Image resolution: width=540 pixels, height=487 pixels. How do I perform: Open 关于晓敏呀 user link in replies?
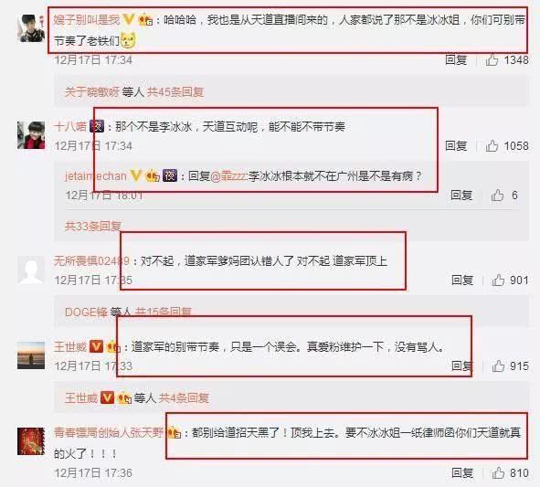(91, 92)
